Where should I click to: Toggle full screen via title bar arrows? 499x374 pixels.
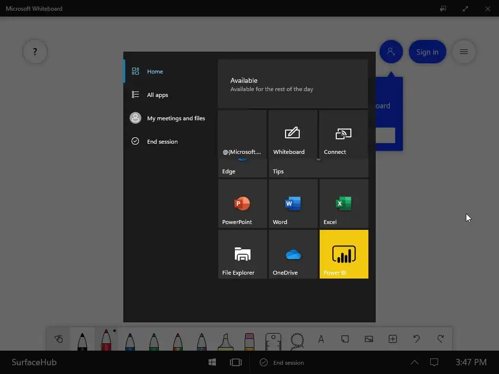pyautogui.click(x=465, y=9)
